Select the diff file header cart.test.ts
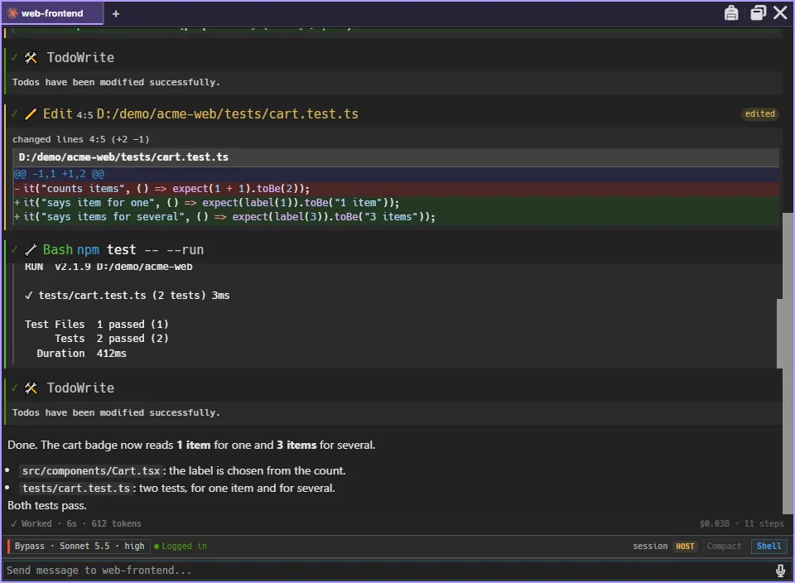The image size is (795, 583). [397, 157]
